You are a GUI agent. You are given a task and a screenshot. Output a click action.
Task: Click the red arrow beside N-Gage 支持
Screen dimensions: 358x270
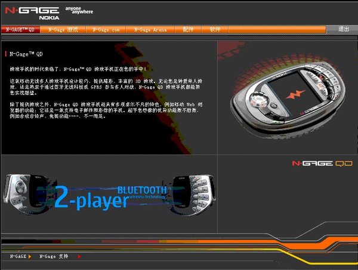(x=79, y=256)
